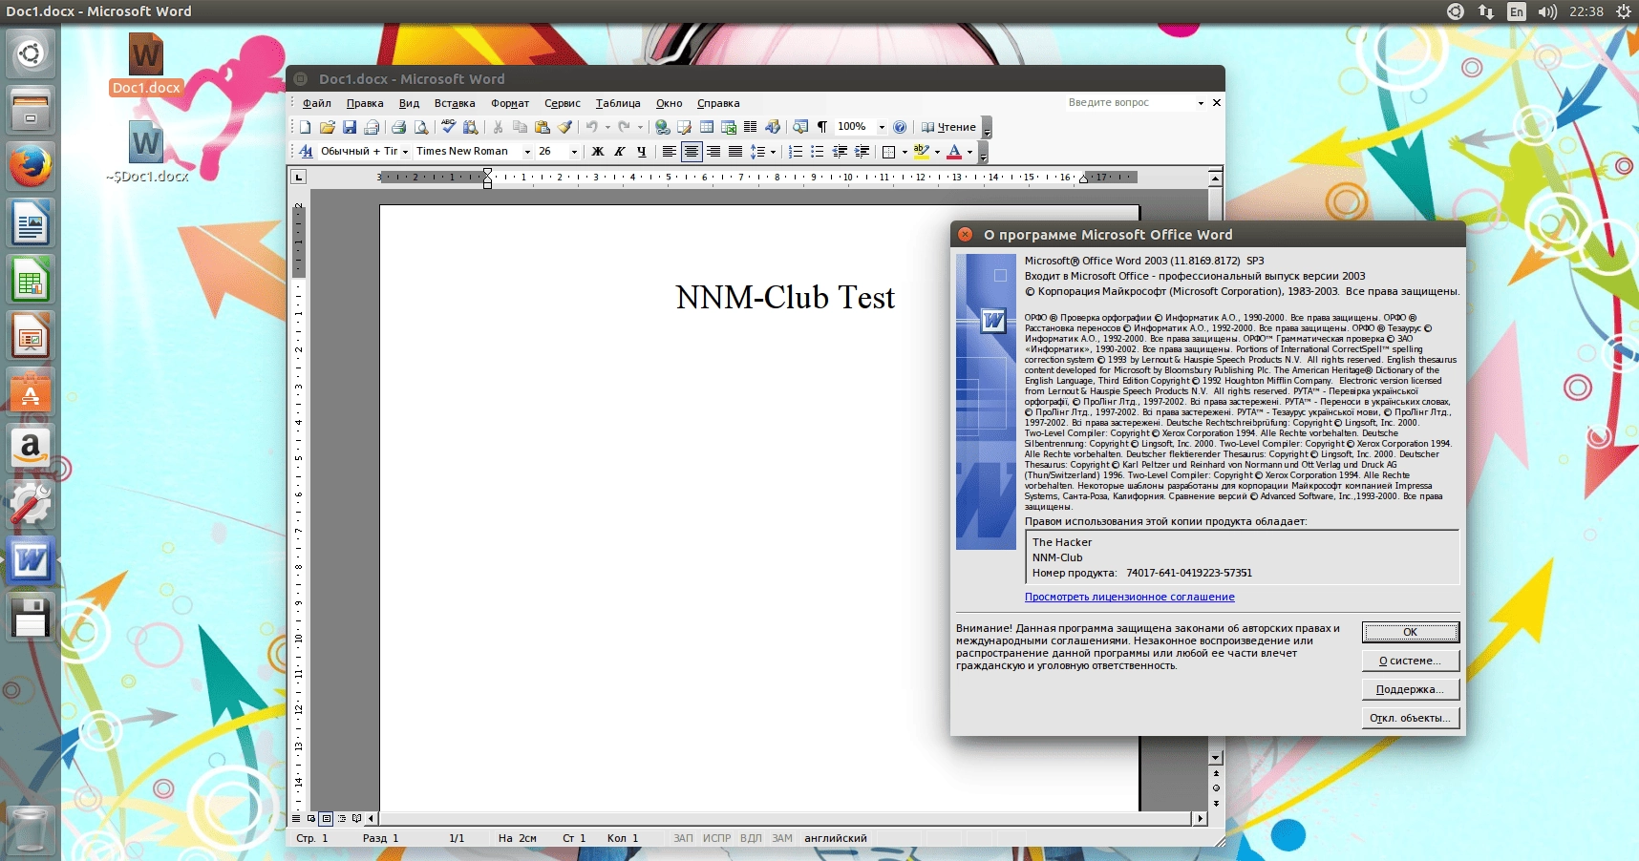Open the license agreement link
This screenshot has height=861, width=1639.
coord(1129,597)
